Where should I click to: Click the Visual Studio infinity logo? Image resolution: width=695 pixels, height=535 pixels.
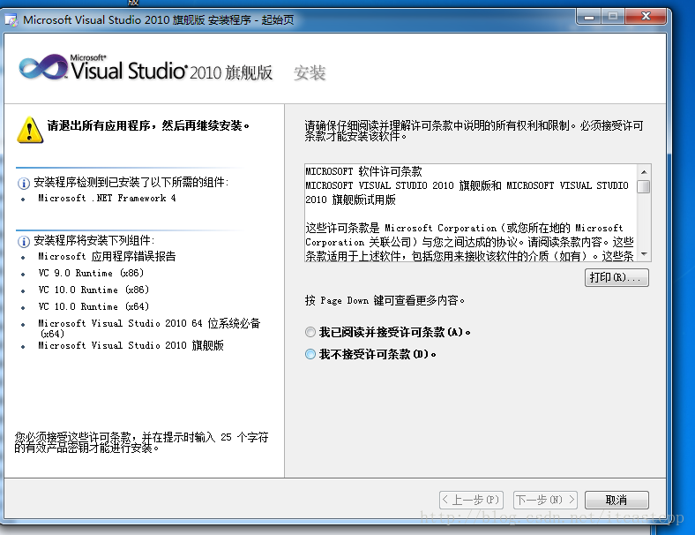point(43,68)
